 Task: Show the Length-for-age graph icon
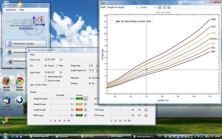[85, 110]
